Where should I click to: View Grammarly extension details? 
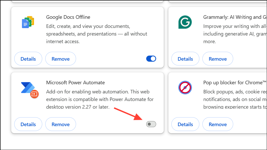(185, 59)
